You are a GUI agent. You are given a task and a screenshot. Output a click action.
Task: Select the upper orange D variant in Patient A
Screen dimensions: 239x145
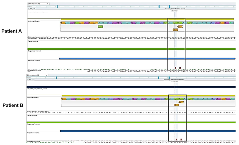(180, 26)
